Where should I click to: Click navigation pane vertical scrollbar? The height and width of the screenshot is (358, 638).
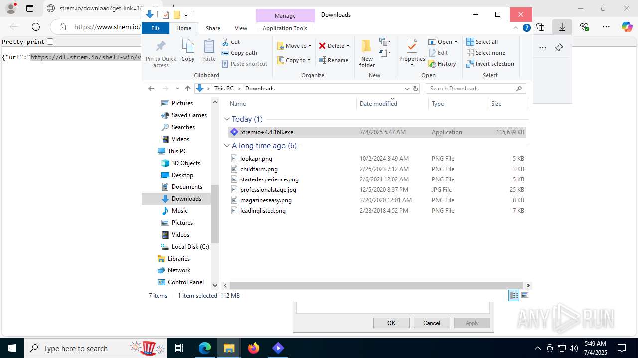(x=215, y=214)
